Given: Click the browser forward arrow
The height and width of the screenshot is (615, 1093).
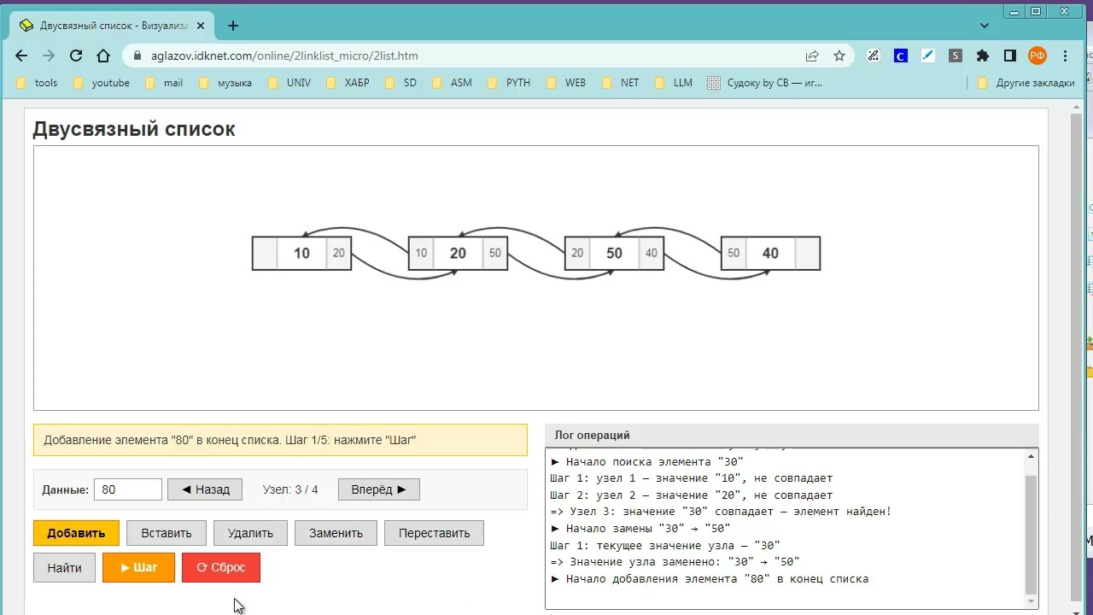Looking at the screenshot, I should click(49, 56).
